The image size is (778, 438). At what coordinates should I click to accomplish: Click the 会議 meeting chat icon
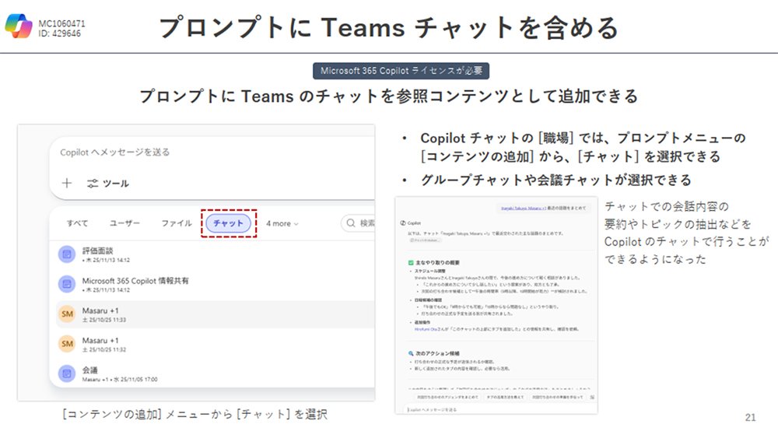pos(66,373)
